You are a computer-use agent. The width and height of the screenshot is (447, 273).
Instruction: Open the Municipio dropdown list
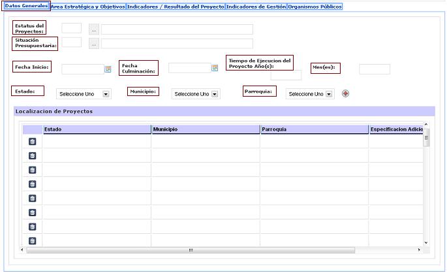(215, 94)
